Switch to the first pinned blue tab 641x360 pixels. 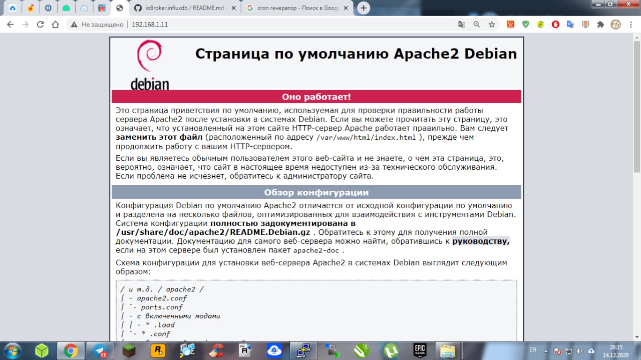click(13, 8)
